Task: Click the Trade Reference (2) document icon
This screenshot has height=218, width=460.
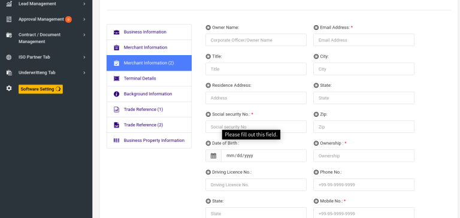Action: pyautogui.click(x=116, y=125)
